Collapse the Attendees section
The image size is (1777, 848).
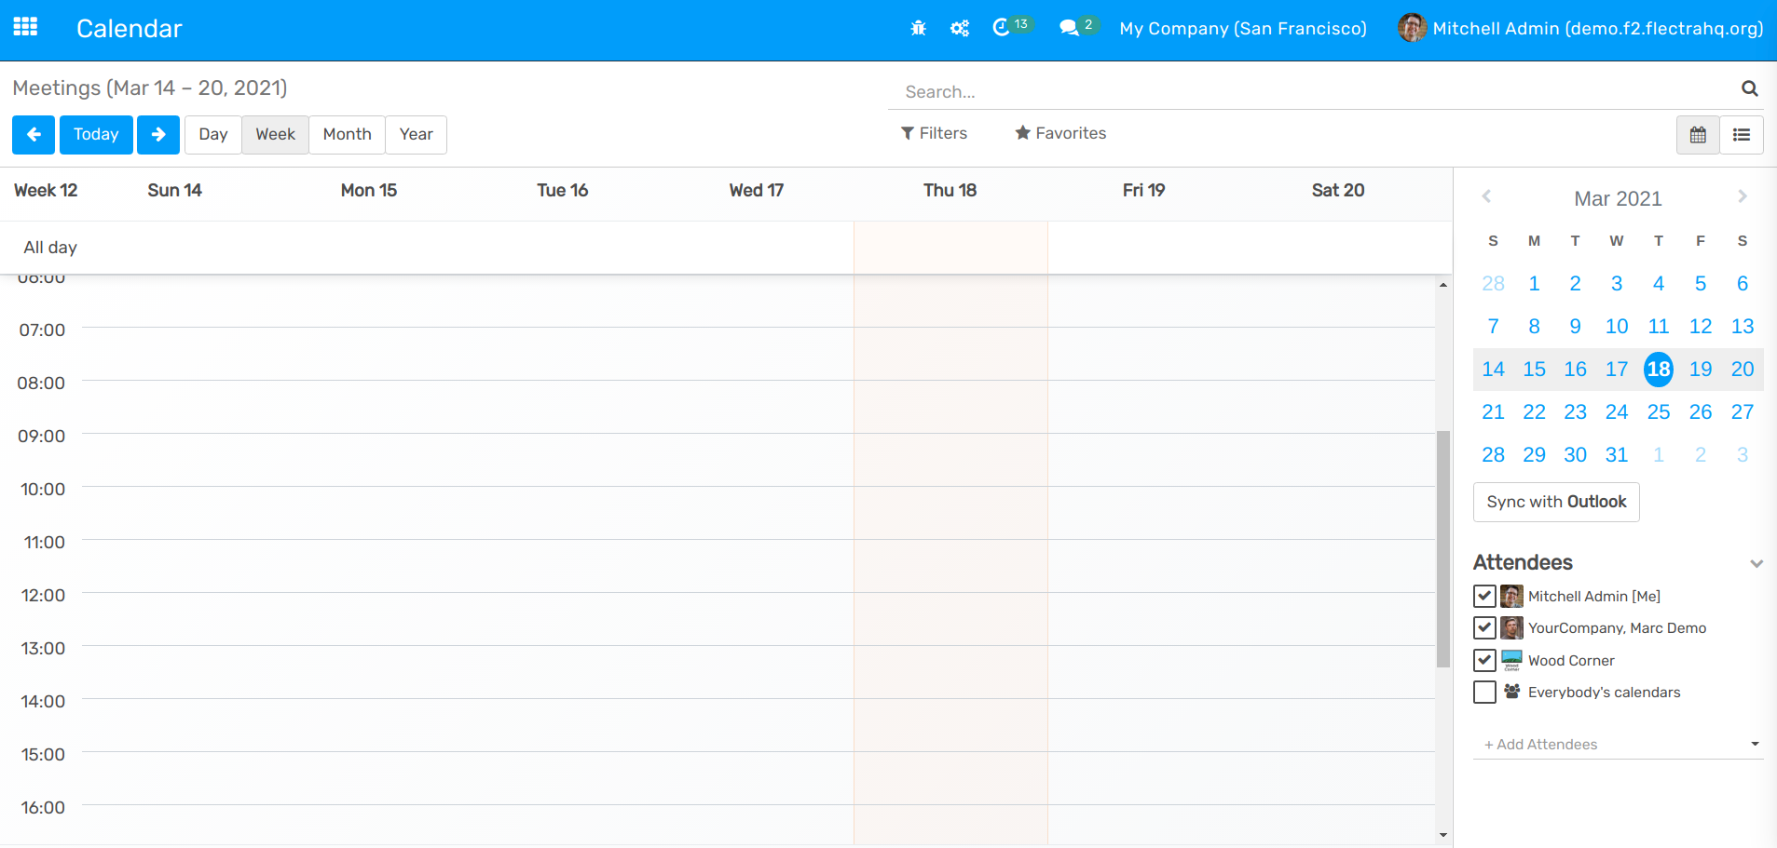pos(1757,563)
